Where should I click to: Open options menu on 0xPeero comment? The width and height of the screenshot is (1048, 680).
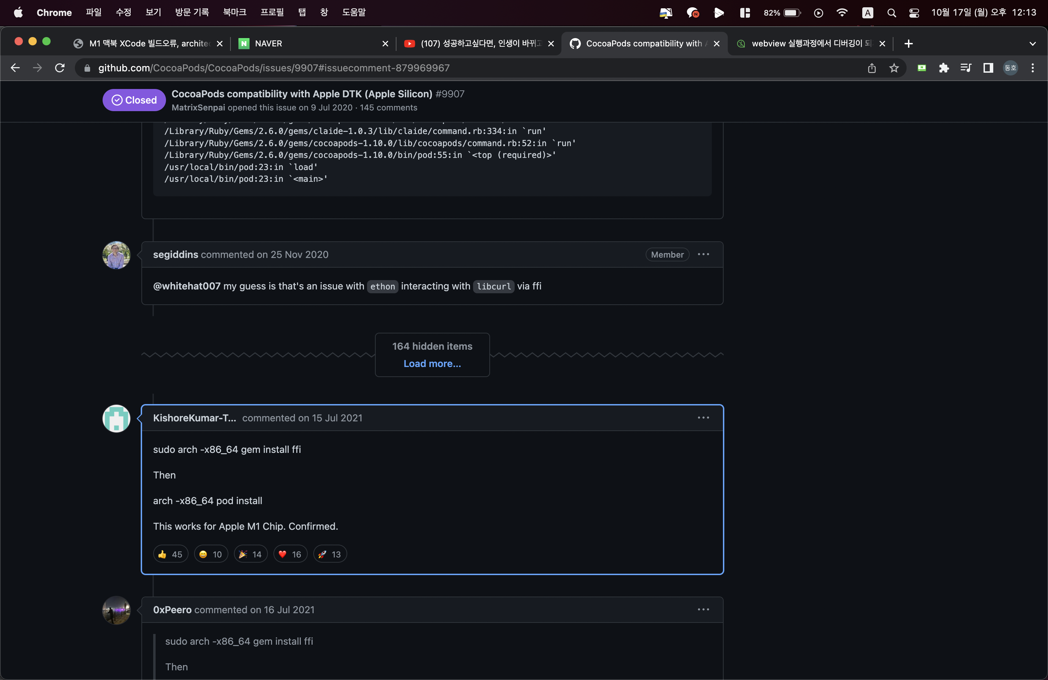(703, 609)
